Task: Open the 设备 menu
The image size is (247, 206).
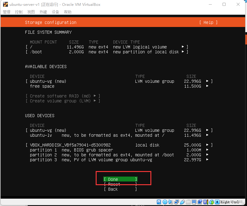Action: pos(55,12)
